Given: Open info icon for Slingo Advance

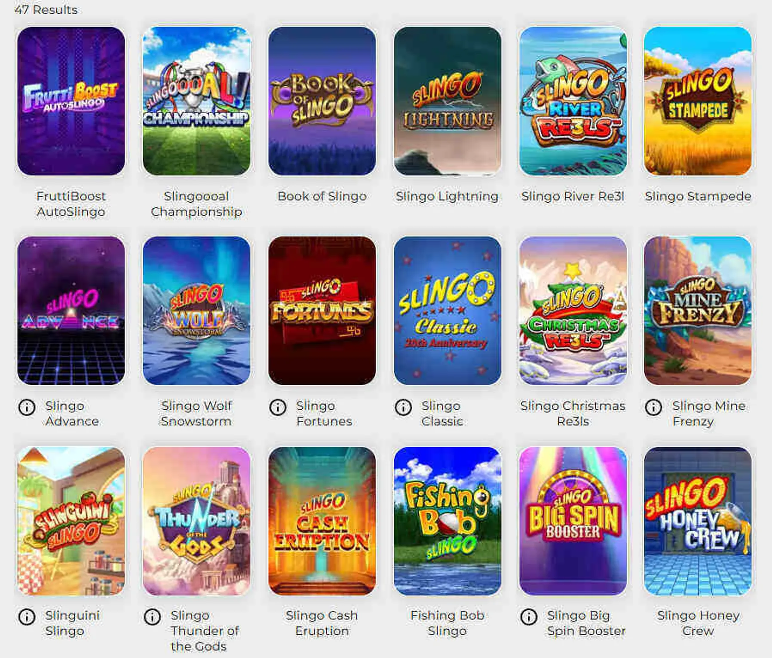Looking at the screenshot, I should pos(27,407).
